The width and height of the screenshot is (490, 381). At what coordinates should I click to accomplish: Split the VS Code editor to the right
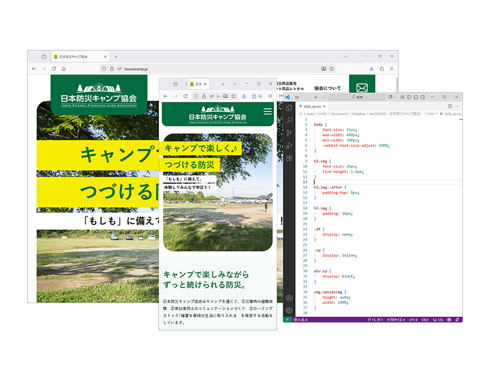pos(450,106)
